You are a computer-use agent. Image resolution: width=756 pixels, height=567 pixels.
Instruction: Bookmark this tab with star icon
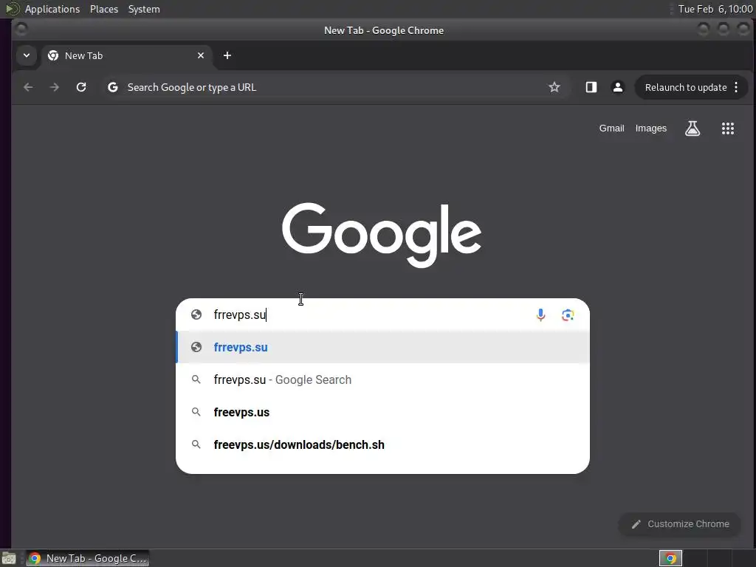554,87
